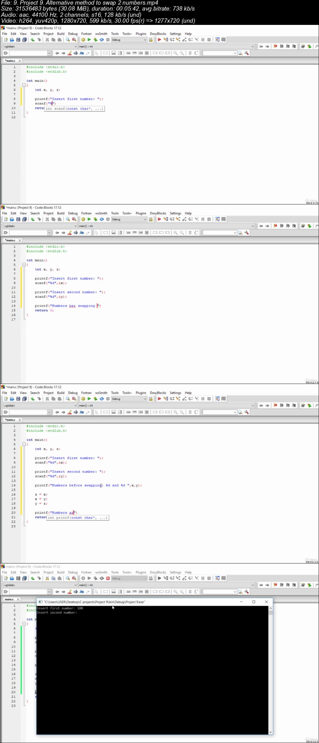Click Open file icon in scanf-tooltip frame
The width and height of the screenshot is (319, 743).
12,40
